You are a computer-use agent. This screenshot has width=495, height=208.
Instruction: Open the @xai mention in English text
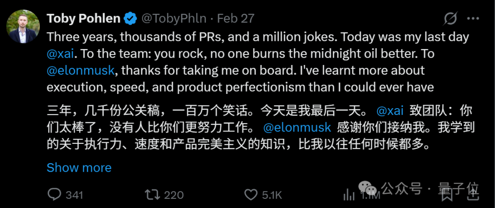[x=60, y=54]
